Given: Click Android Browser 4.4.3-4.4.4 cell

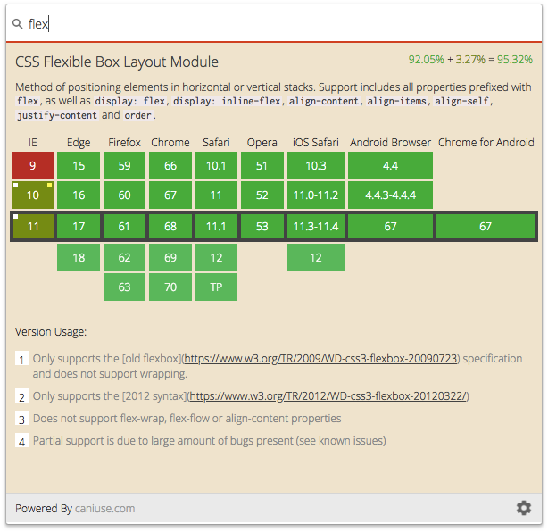Looking at the screenshot, I should (390, 195).
